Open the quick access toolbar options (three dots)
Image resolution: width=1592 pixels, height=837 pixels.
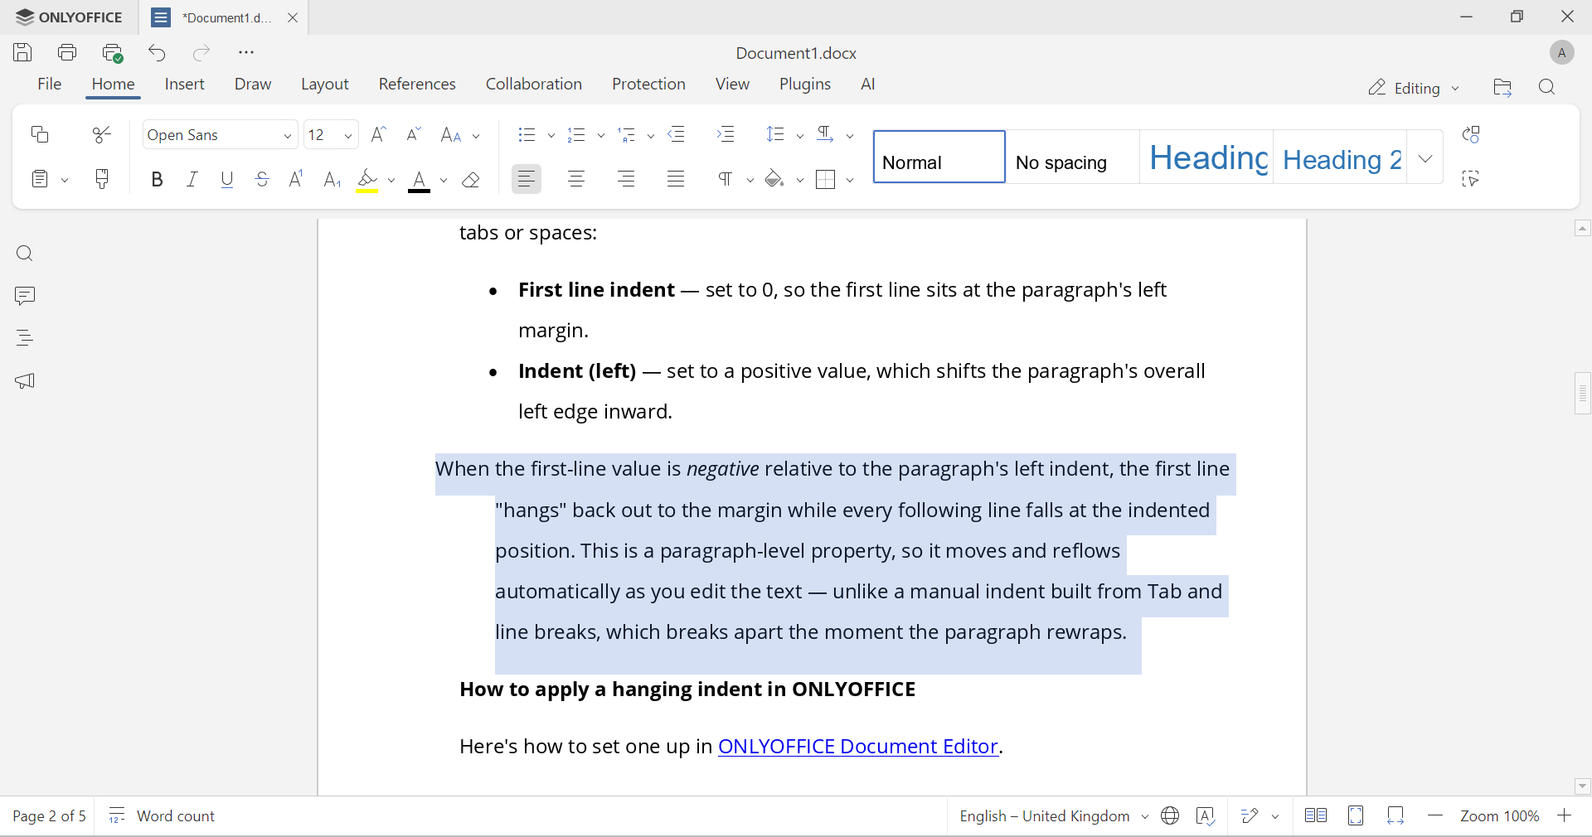pyautogui.click(x=246, y=53)
